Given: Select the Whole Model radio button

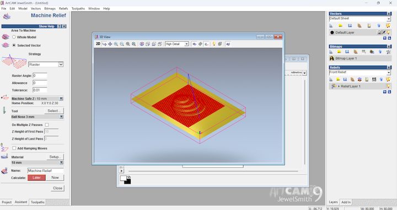Looking at the screenshot, I should tap(14, 37).
